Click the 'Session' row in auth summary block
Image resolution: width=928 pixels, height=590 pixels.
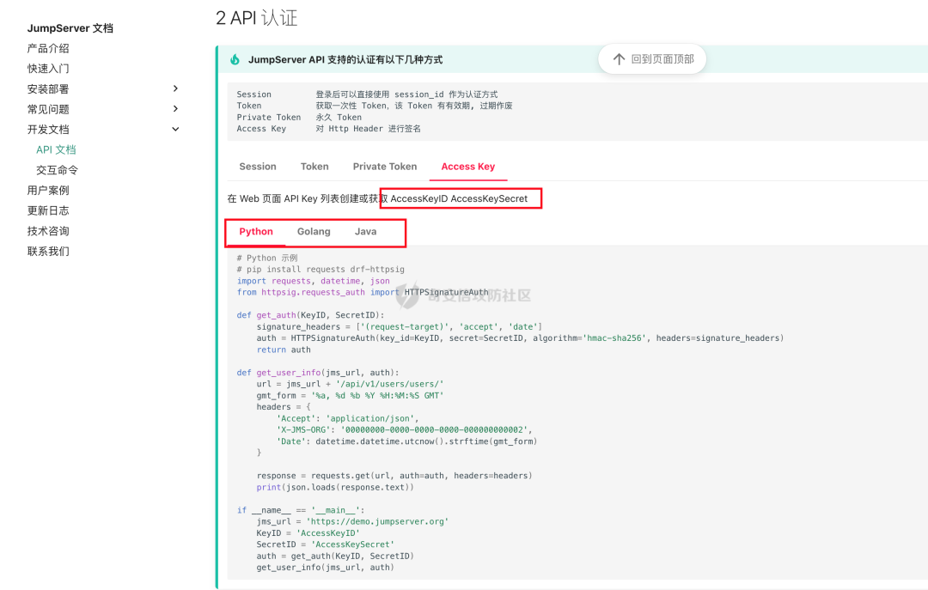click(367, 94)
